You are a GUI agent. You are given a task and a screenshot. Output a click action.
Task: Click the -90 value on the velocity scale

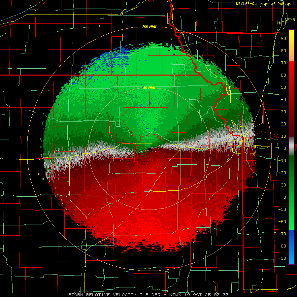coord(282,258)
